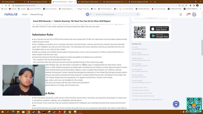
Task: Click the page vertical scrollbar thumb
Action: tap(202, 47)
